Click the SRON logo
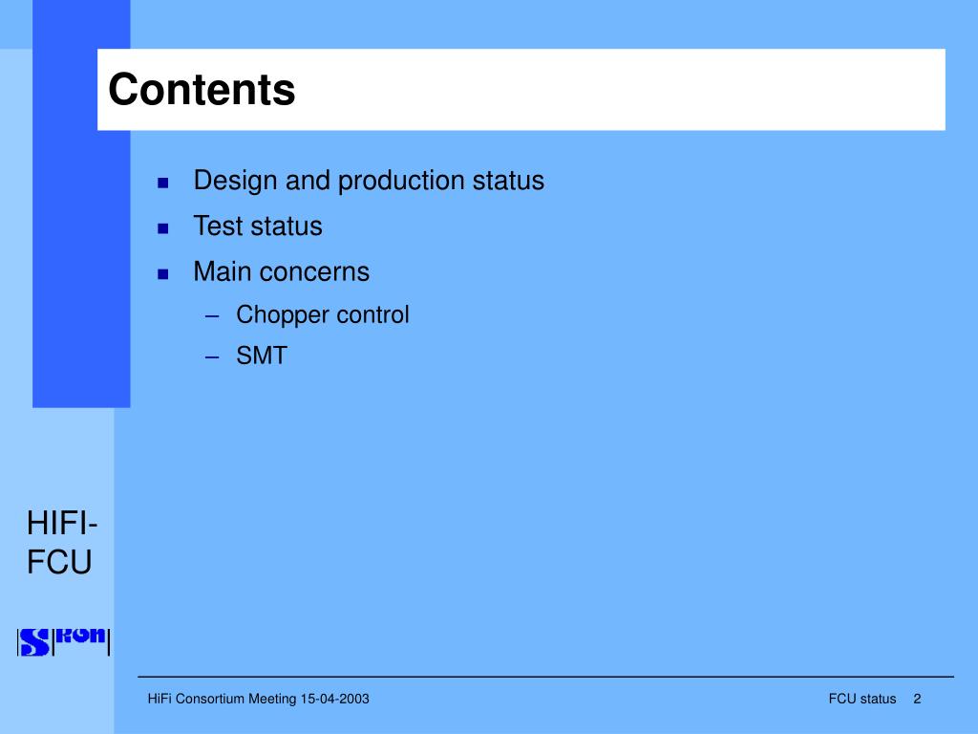 tap(64, 641)
